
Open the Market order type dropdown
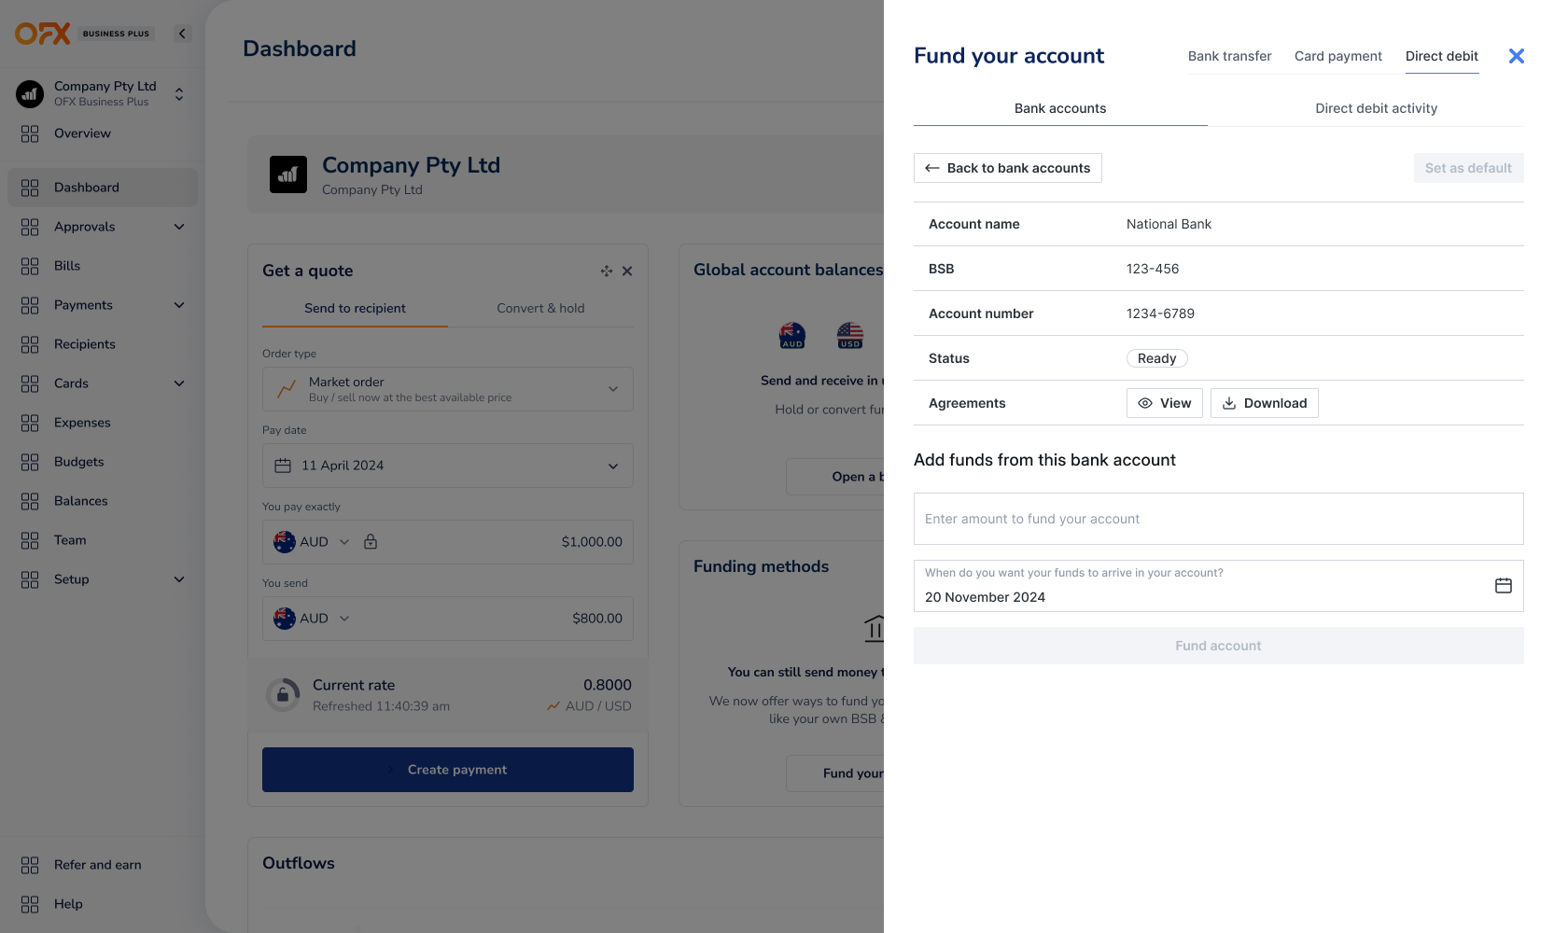pos(448,389)
